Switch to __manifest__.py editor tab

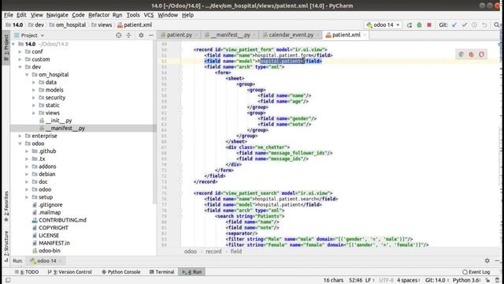tap(230, 35)
